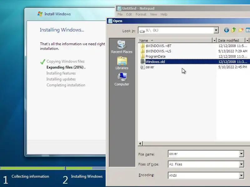Go up one level with folder arrow icon
Viewport: 250px width, 187px height.
233,30
